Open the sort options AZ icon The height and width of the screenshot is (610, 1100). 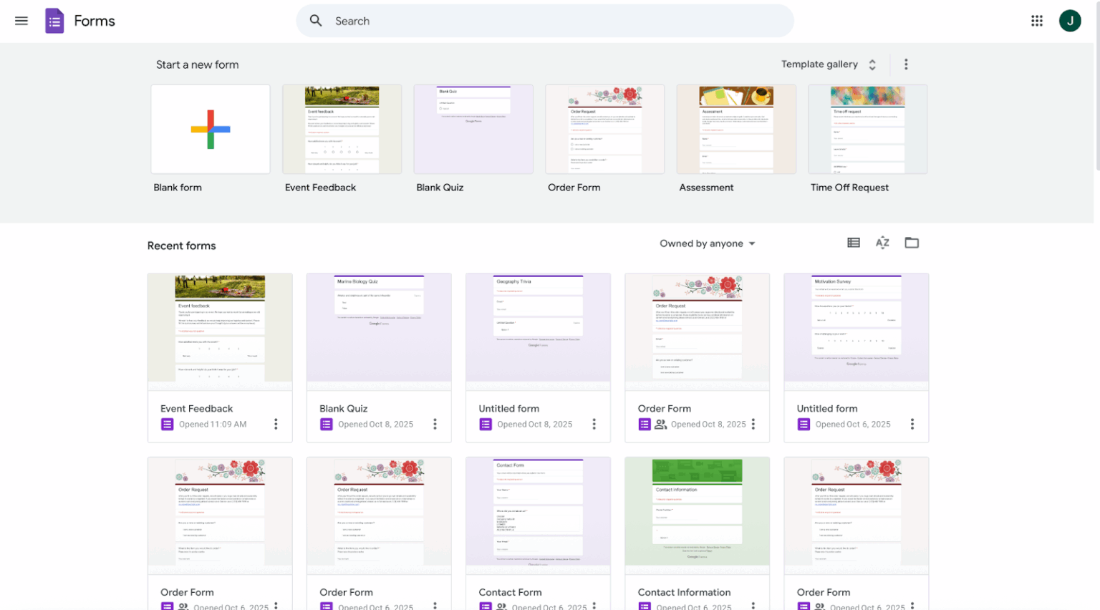click(882, 243)
